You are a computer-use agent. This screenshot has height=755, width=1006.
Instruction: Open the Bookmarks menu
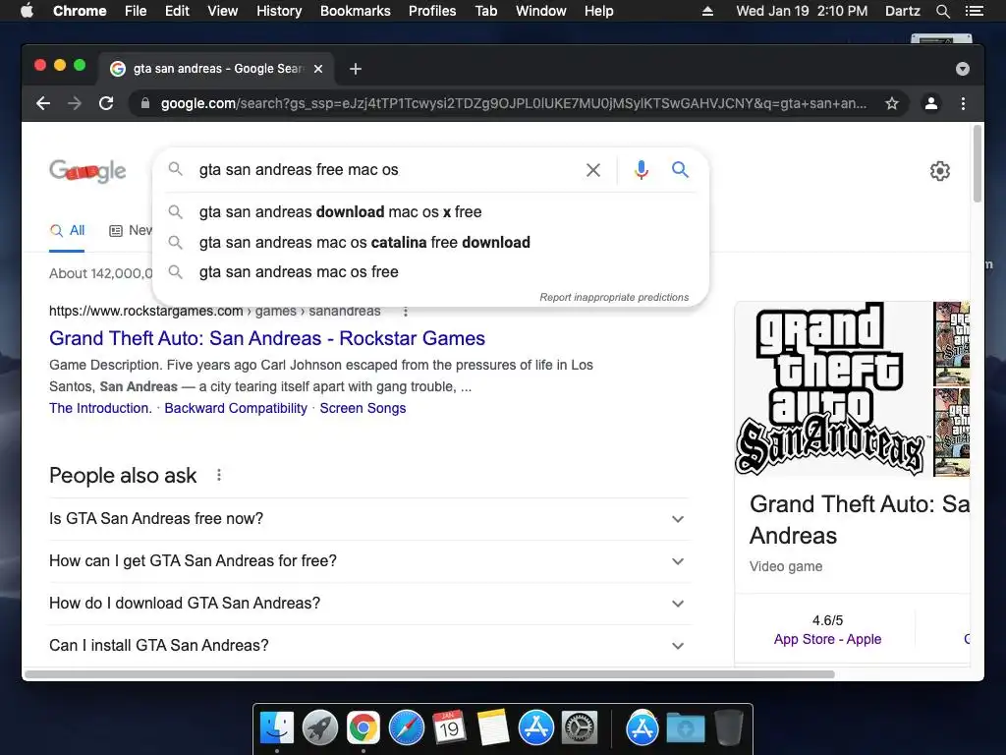pyautogui.click(x=356, y=11)
